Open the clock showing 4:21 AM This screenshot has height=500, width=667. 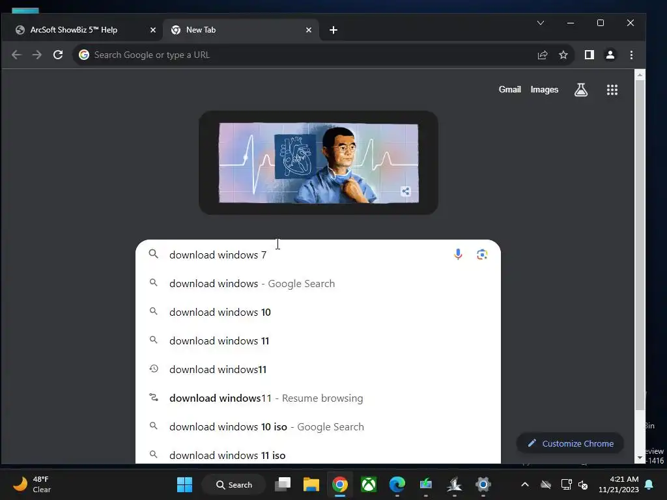619,484
